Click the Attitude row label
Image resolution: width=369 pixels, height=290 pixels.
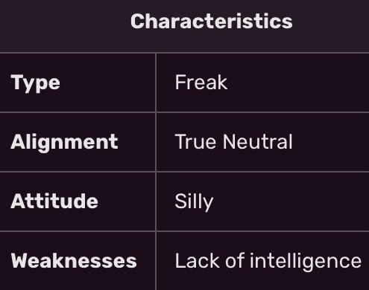[x=54, y=201]
